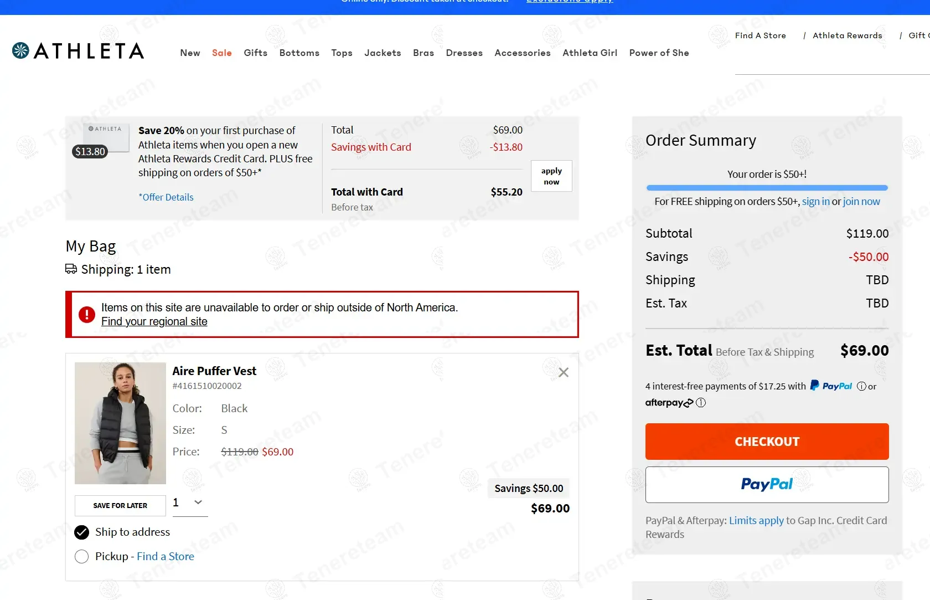930x600 pixels.
Task: Click the free shipping progress bar
Action: coord(767,188)
